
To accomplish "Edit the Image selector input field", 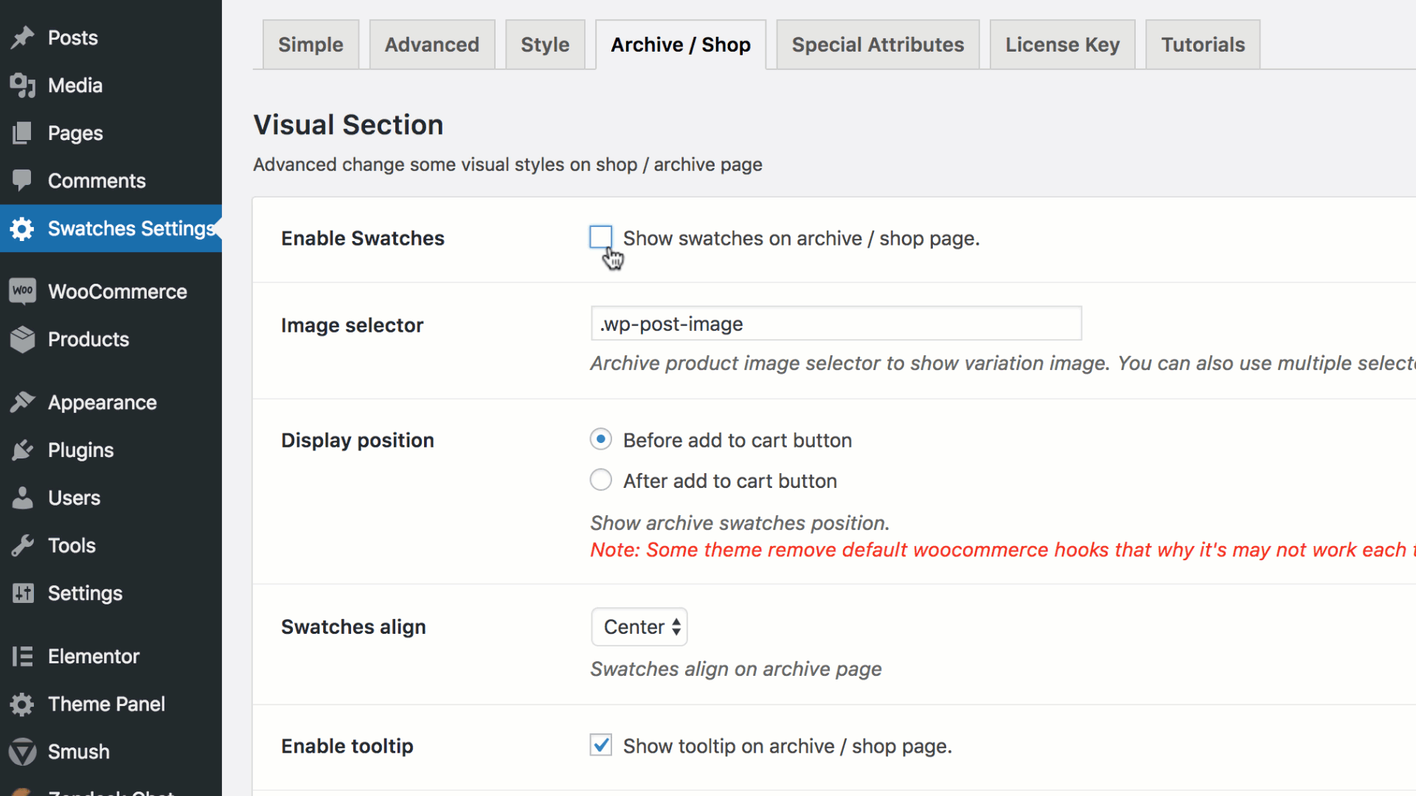I will click(x=835, y=323).
